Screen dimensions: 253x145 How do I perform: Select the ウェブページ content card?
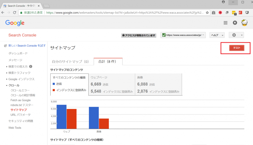click(112, 85)
